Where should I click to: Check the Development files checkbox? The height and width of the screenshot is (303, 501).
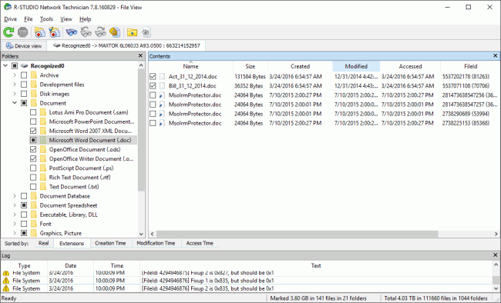(x=24, y=85)
